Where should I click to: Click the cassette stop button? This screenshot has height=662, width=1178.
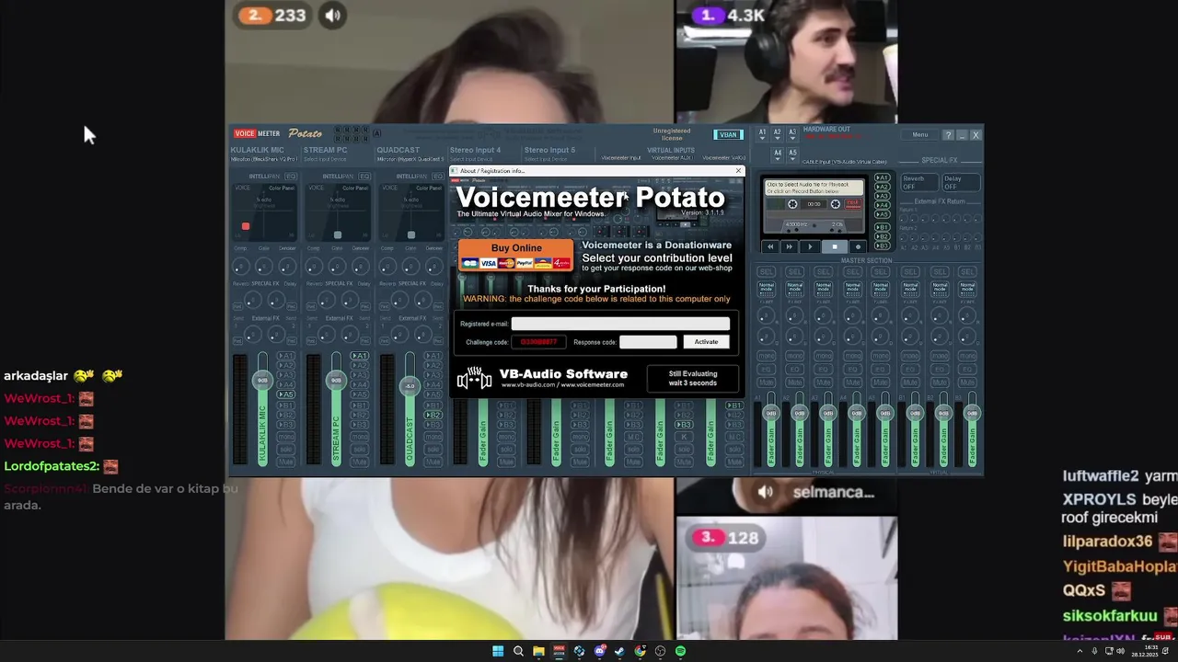[835, 246]
